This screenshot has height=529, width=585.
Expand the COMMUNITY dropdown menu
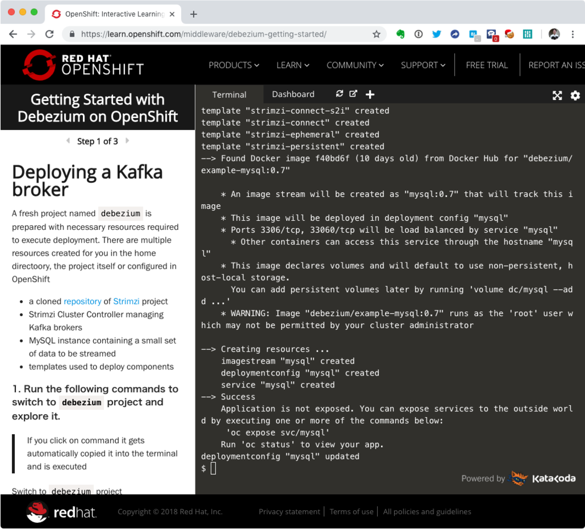coord(355,65)
